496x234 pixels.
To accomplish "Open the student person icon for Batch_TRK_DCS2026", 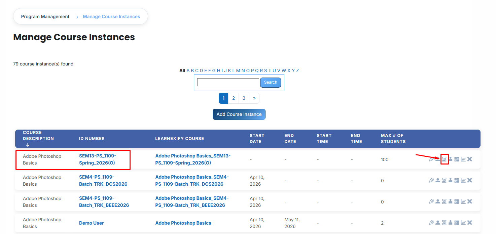I will (438, 180).
